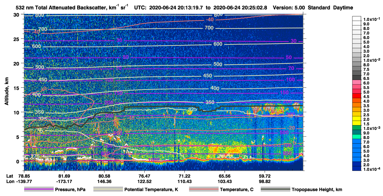Click latitude value '81.69'
This screenshot has height=196, width=383.
[x=64, y=176]
